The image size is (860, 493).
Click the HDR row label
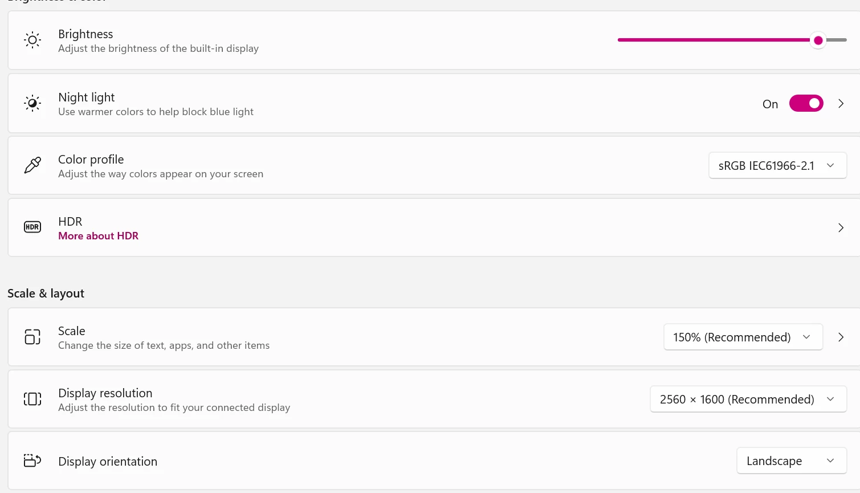70,222
